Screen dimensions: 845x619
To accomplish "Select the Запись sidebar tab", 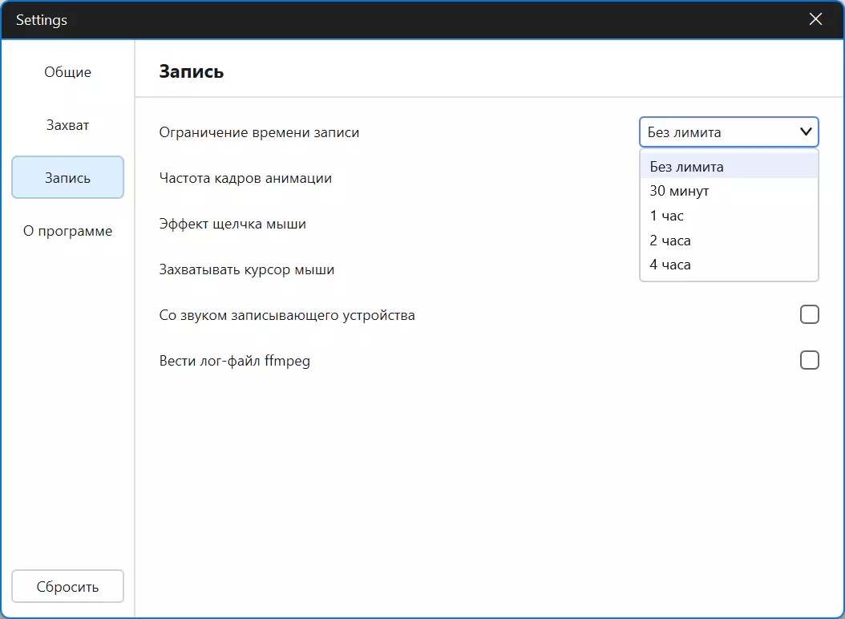I will pyautogui.click(x=67, y=177).
